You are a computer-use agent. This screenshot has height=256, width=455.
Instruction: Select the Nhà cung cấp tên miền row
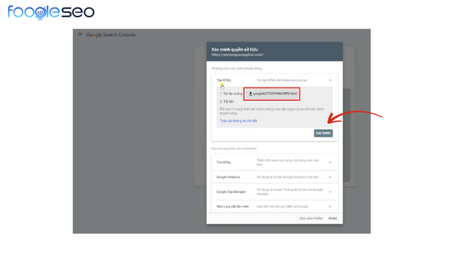[x=233, y=207]
